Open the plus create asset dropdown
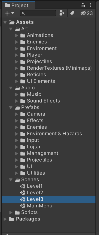This screenshot has width=99, height=235. click(x=9, y=13)
